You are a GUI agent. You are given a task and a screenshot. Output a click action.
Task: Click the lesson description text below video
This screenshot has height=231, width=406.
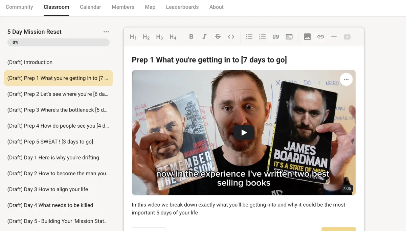coord(239,209)
